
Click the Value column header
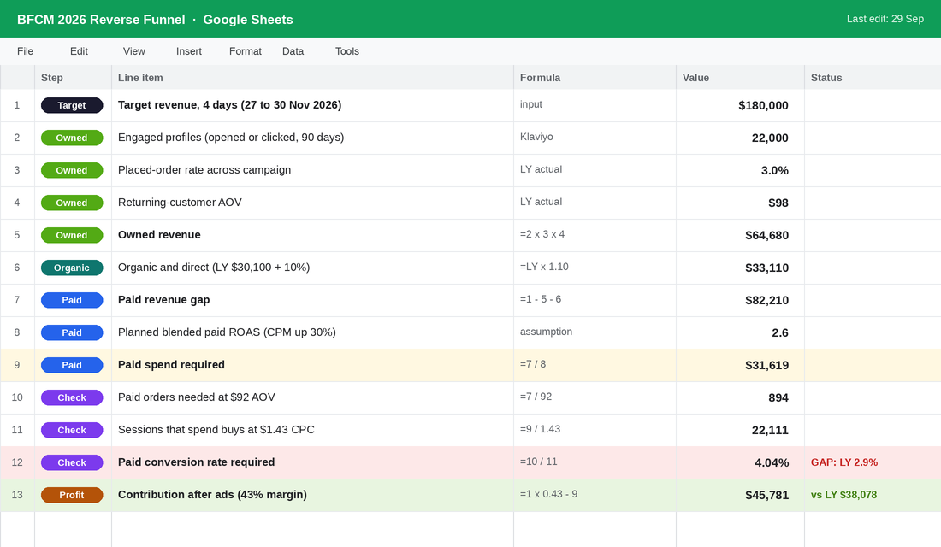click(x=740, y=78)
